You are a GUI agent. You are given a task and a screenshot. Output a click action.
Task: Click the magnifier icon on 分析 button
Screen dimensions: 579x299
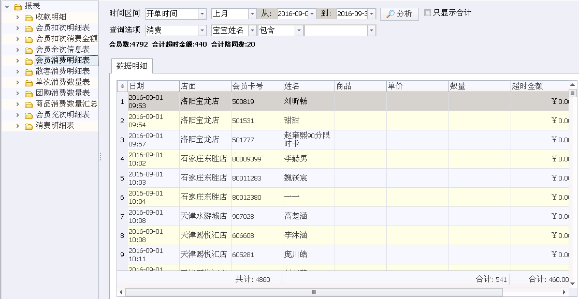(390, 14)
